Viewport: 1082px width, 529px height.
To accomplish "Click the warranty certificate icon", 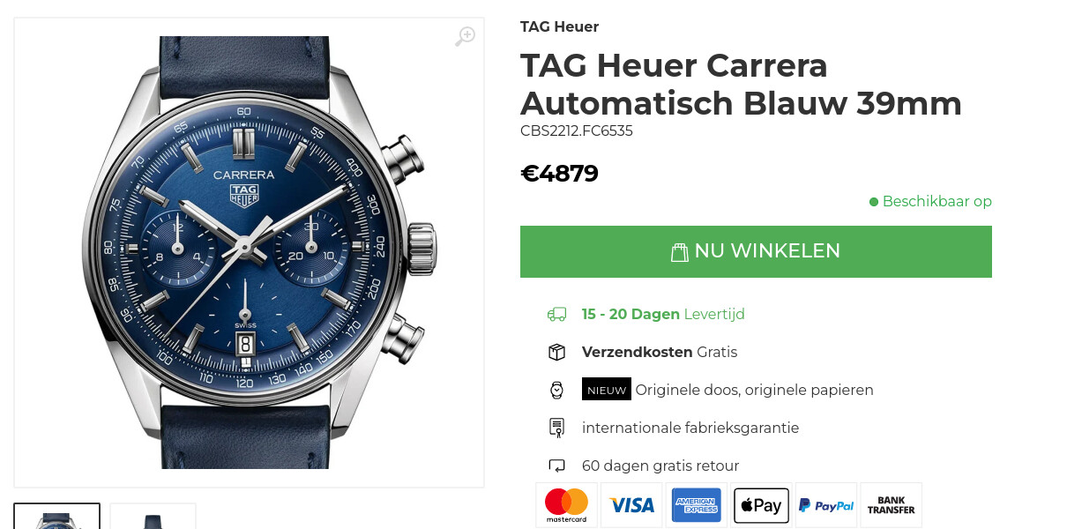I will [556, 428].
